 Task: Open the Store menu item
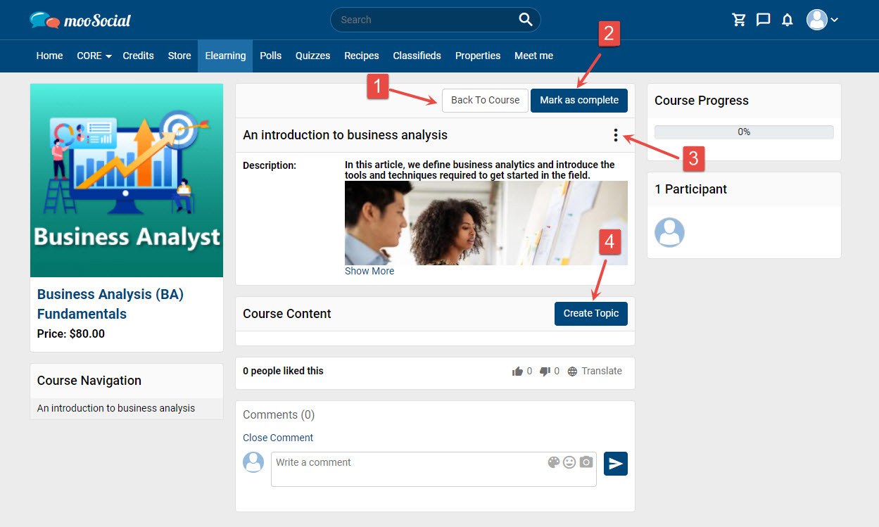[179, 56]
